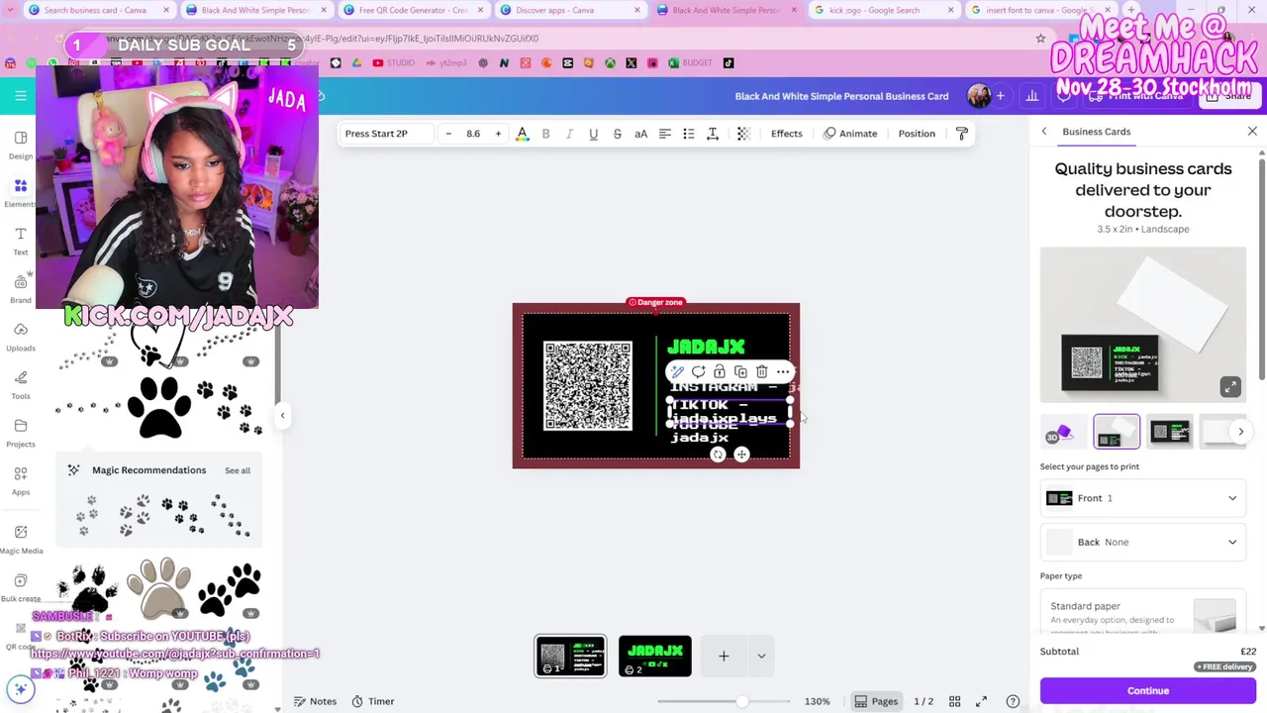Close the Business Cards panel
Screen dimensions: 1267x713
point(1252,132)
